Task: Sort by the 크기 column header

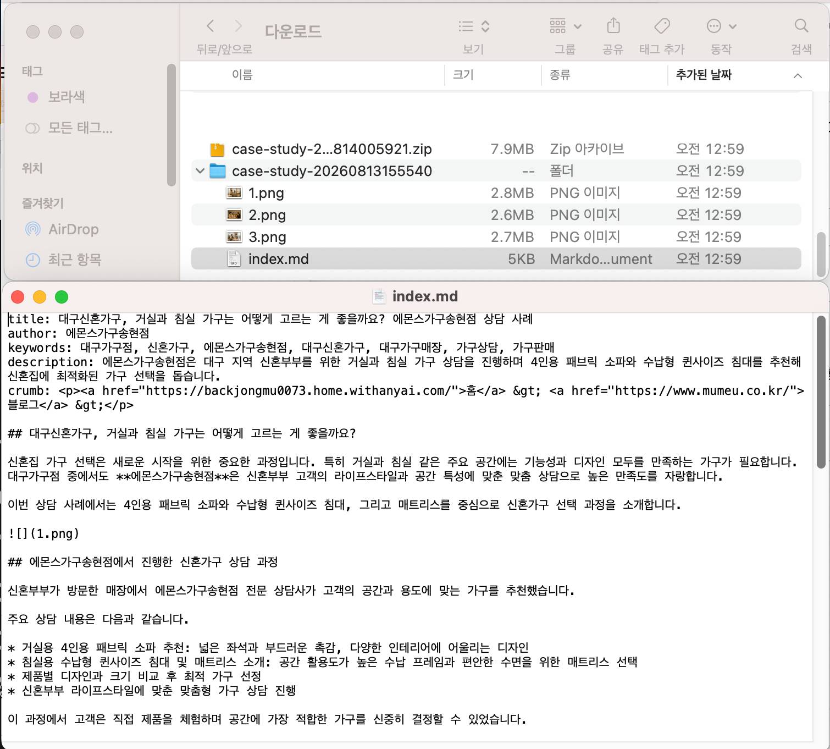Action: click(x=463, y=75)
